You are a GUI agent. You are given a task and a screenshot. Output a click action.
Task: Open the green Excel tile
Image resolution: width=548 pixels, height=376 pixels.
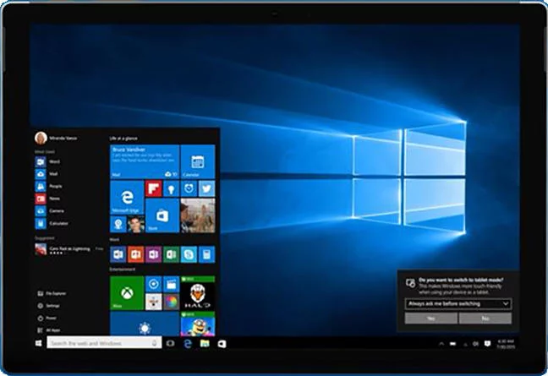pyautogui.click(x=171, y=254)
